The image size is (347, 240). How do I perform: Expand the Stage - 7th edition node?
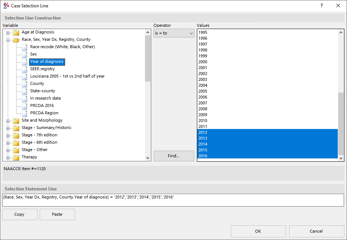pyautogui.click(x=8, y=135)
